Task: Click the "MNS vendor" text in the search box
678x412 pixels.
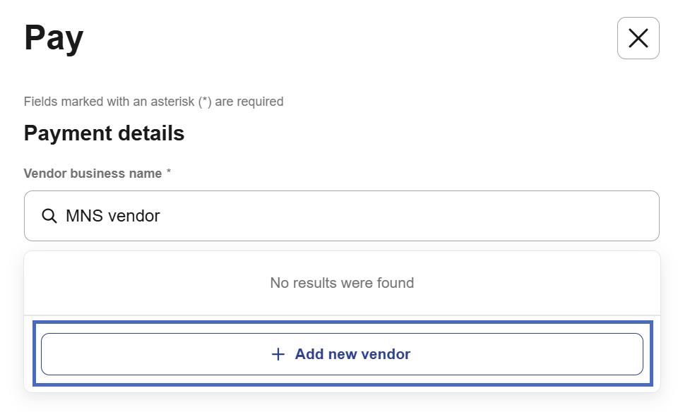Action: (113, 216)
